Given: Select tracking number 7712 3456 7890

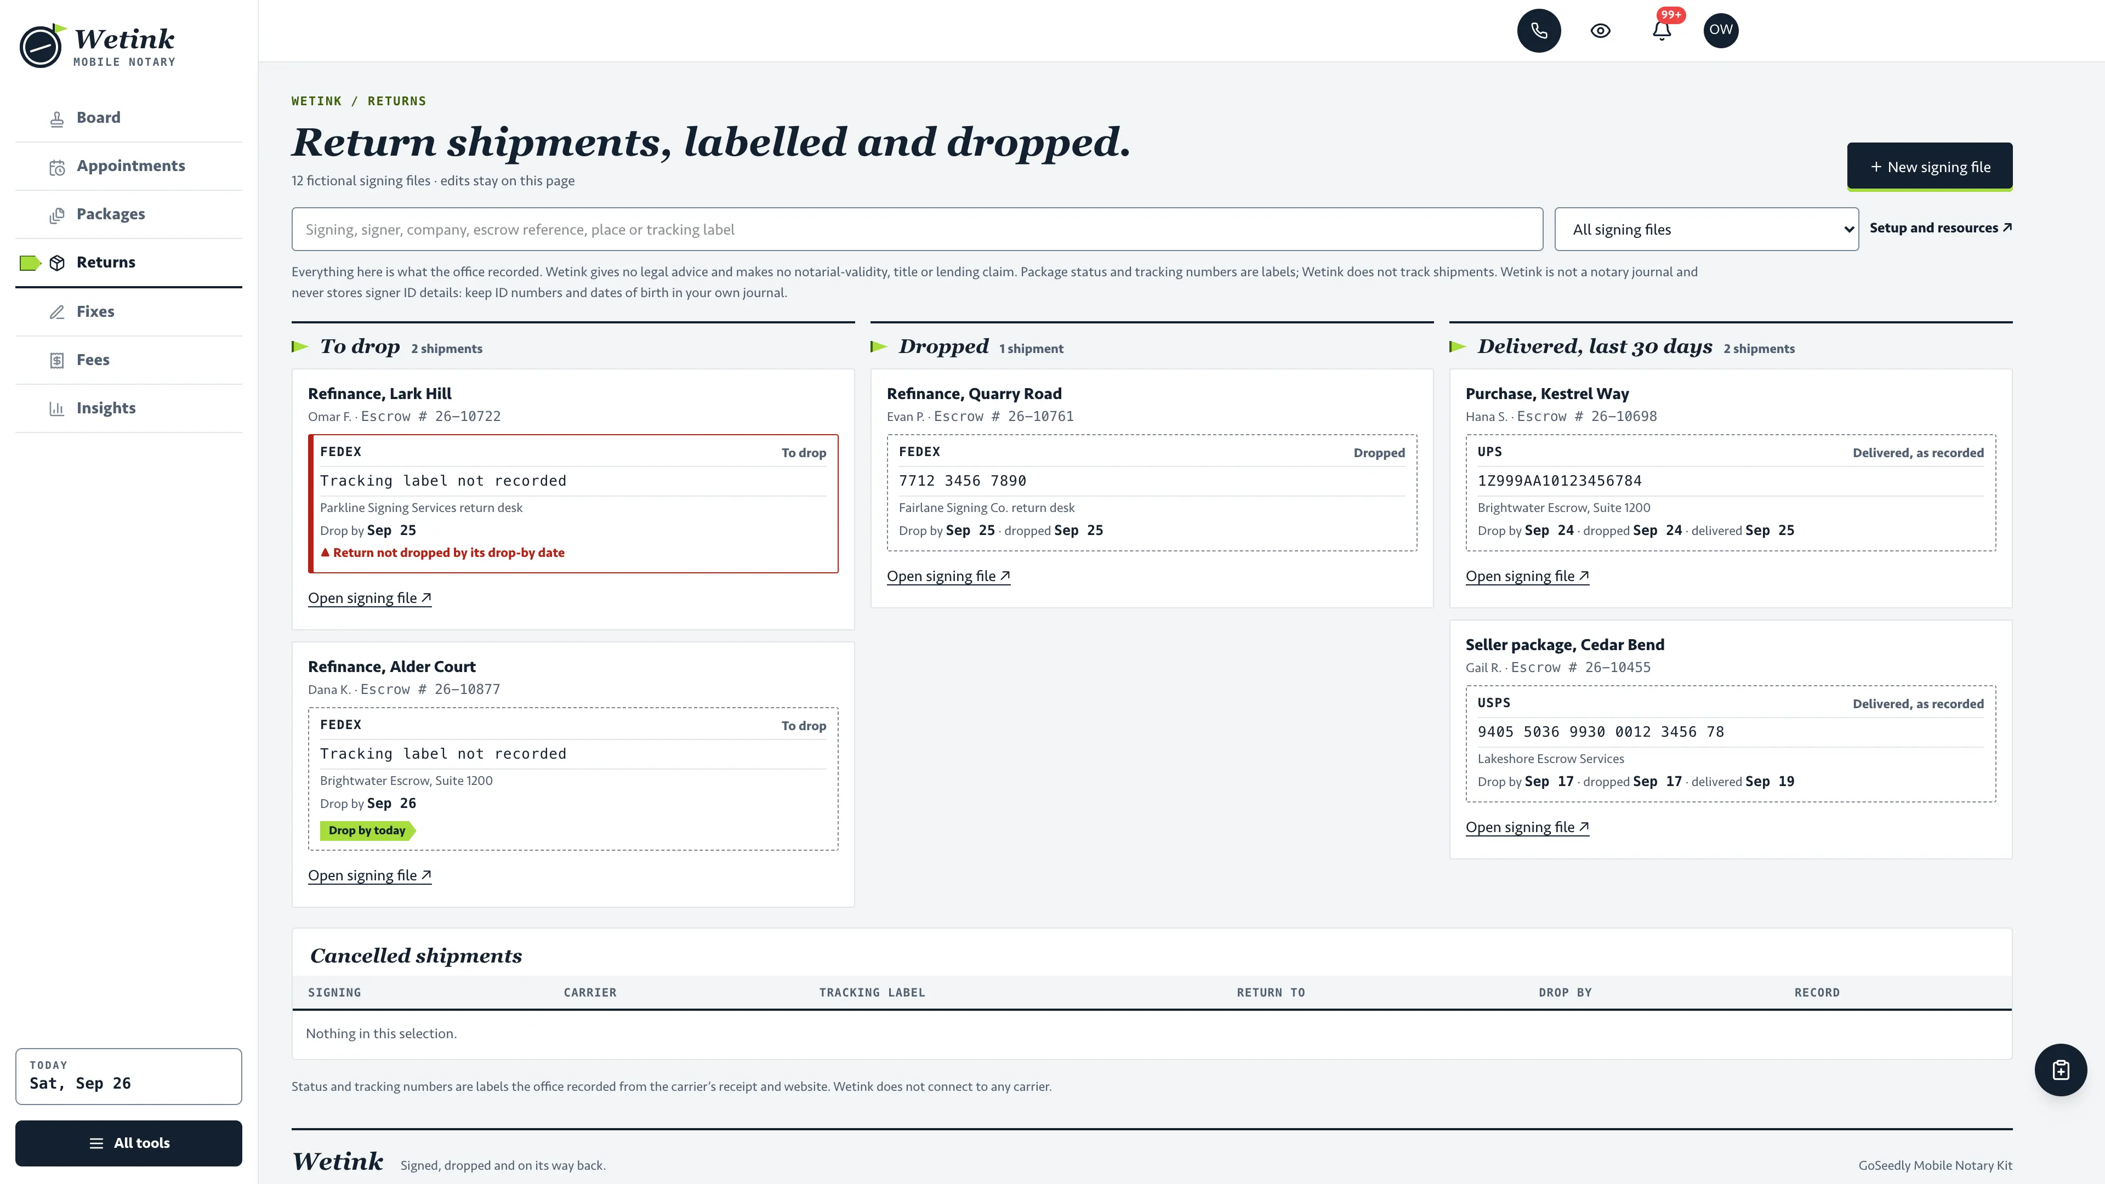Looking at the screenshot, I should tap(962, 481).
